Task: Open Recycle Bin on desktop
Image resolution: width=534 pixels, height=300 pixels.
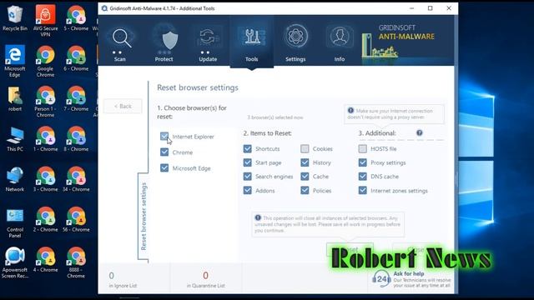Action: (x=15, y=18)
